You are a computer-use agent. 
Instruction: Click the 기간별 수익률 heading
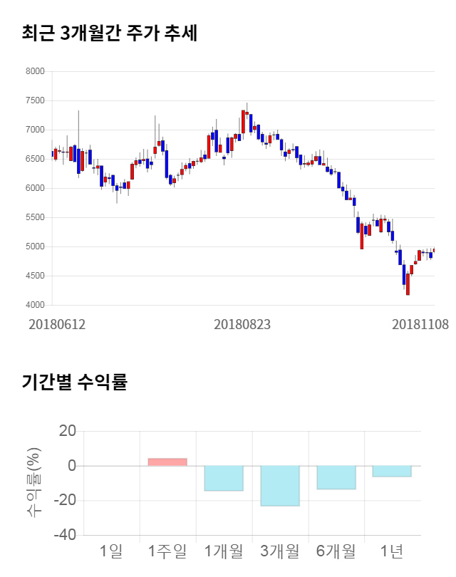pyautogui.click(x=74, y=382)
